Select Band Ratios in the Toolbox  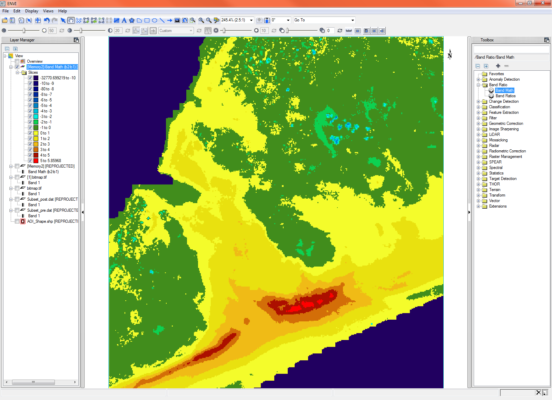(x=505, y=96)
